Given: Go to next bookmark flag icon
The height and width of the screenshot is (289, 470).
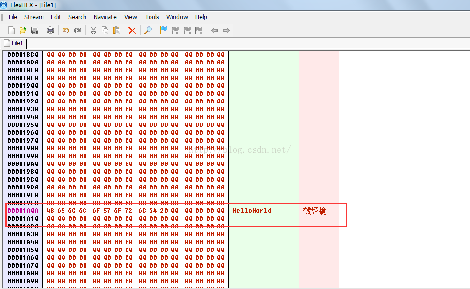Looking at the screenshot, I should pos(175,30).
